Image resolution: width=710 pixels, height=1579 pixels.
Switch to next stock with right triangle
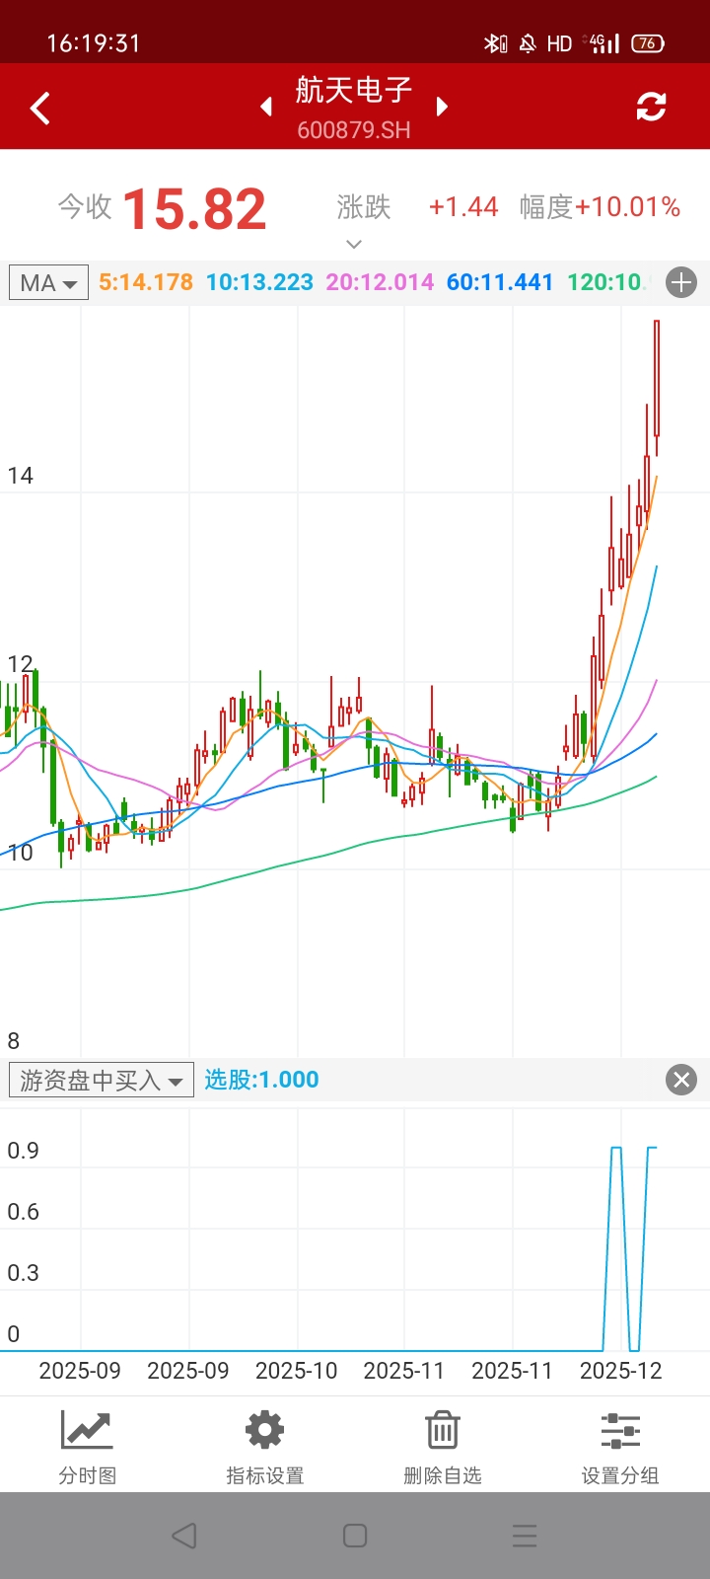click(442, 107)
